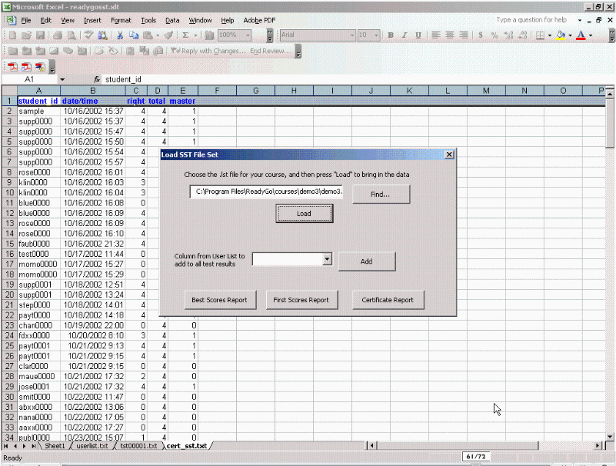Expand the Name Box dropdown arrow
Image resolution: width=616 pixels, height=466 pixels.
(x=62, y=80)
